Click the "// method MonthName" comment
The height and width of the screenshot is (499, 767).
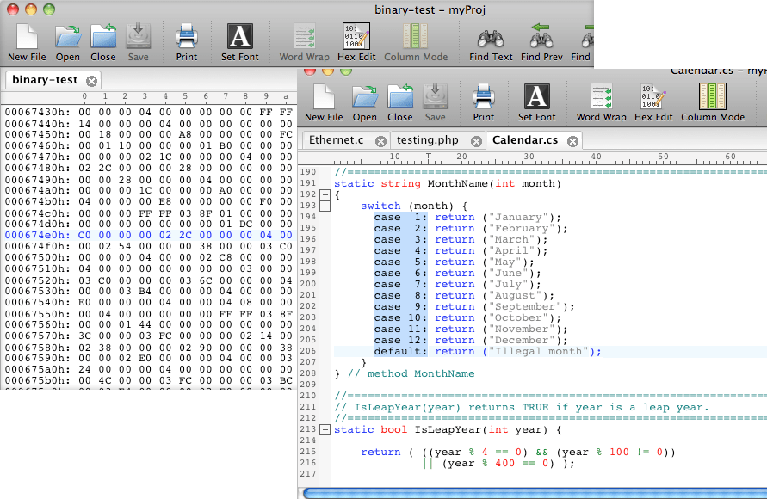tap(411, 374)
